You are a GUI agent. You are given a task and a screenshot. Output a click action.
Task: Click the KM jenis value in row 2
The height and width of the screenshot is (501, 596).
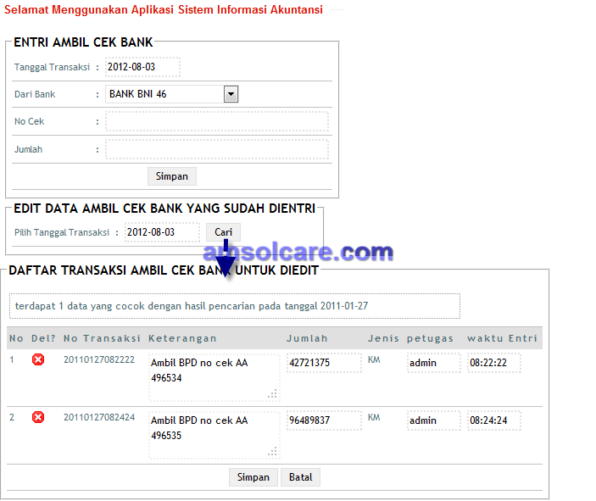374,417
